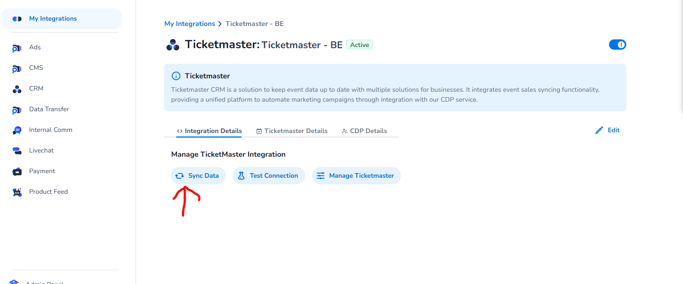The image size is (683, 284).
Task: Open Manage Ticketmaster button label
Action: (361, 176)
